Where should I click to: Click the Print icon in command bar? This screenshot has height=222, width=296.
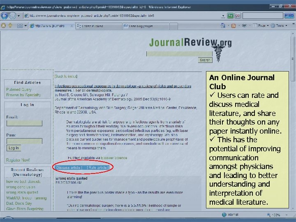tap(244, 25)
